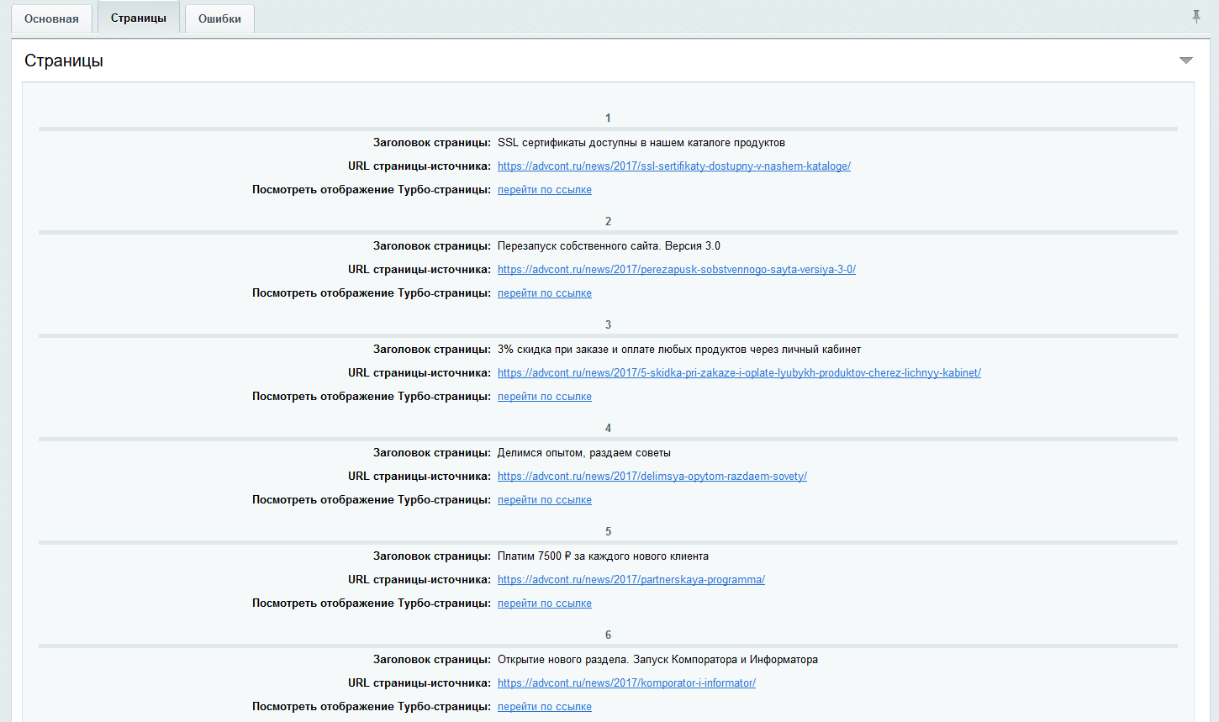The image size is (1219, 722).
Task: Click the title 'Платим 7500 ₽ за каждого нового клиента'
Action: 603,556
